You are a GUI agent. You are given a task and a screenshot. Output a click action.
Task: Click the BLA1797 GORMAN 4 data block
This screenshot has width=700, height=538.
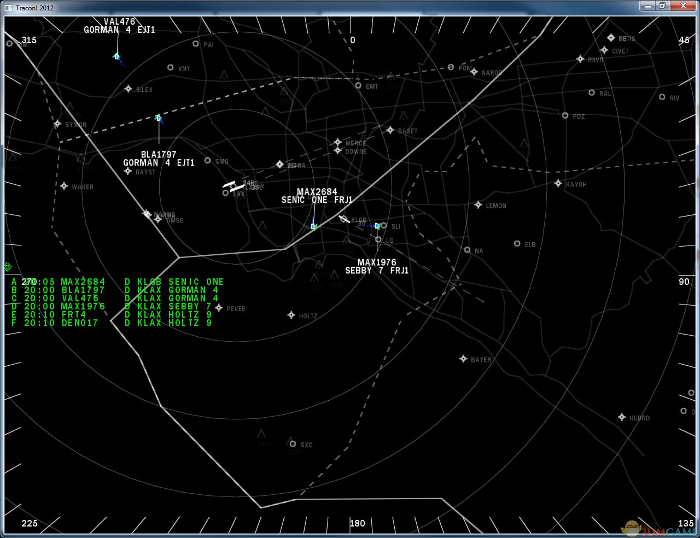point(159,159)
